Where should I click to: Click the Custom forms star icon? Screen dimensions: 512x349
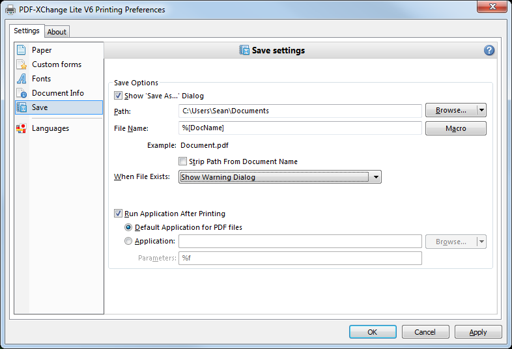(21, 64)
